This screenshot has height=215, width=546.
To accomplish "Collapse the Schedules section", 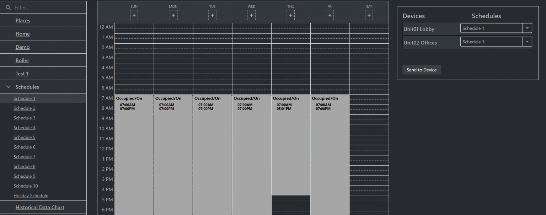I will tap(8, 86).
